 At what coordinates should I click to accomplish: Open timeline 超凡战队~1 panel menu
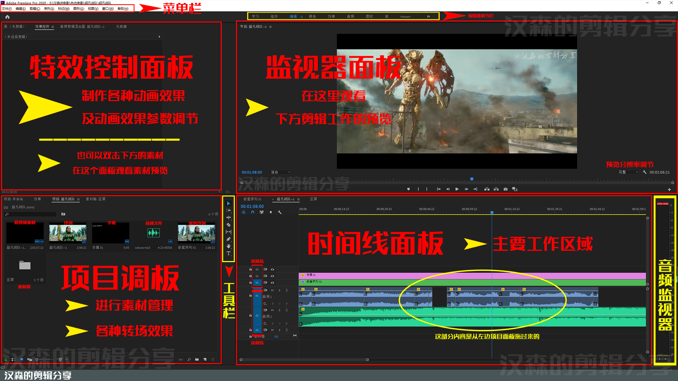[x=298, y=199]
